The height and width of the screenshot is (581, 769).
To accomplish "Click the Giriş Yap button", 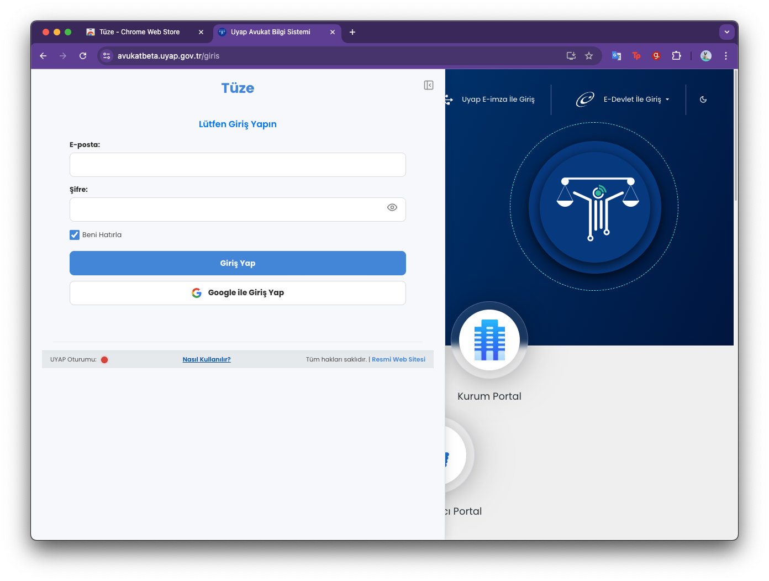I will (x=238, y=263).
